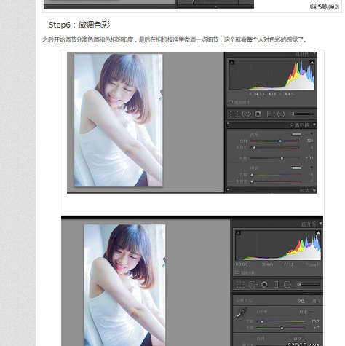Switch processing to 黑白 in lower screenshot
This screenshot has height=346, width=345.
point(316,301)
